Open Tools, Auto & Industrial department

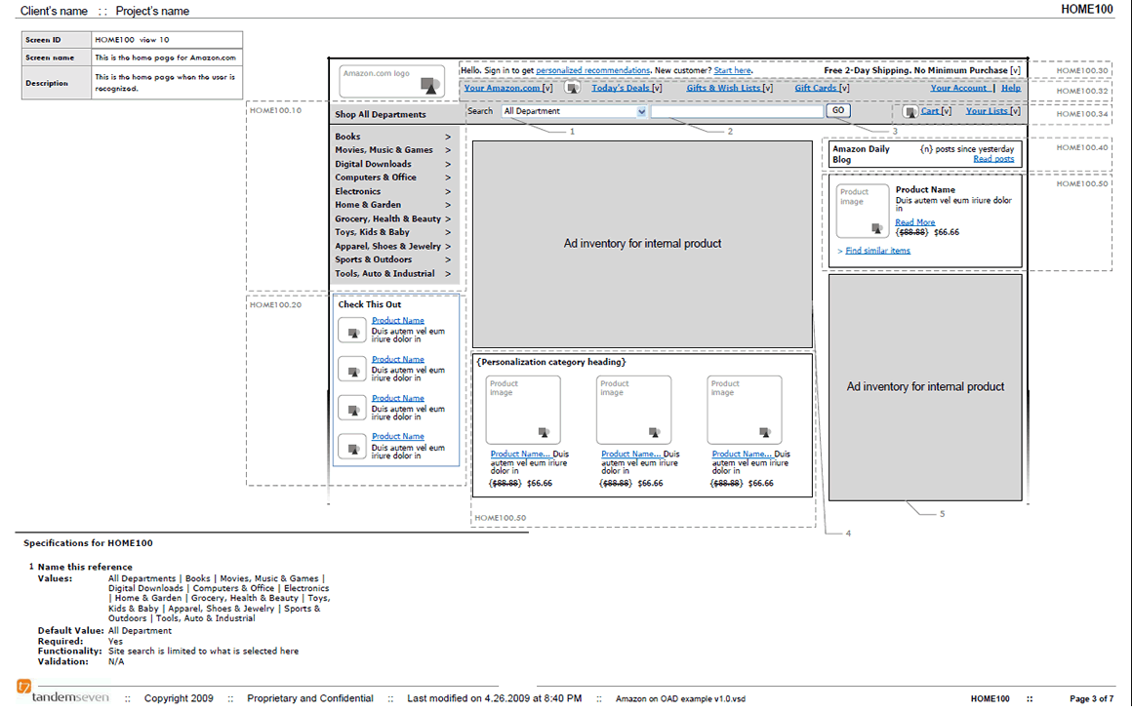coord(384,273)
